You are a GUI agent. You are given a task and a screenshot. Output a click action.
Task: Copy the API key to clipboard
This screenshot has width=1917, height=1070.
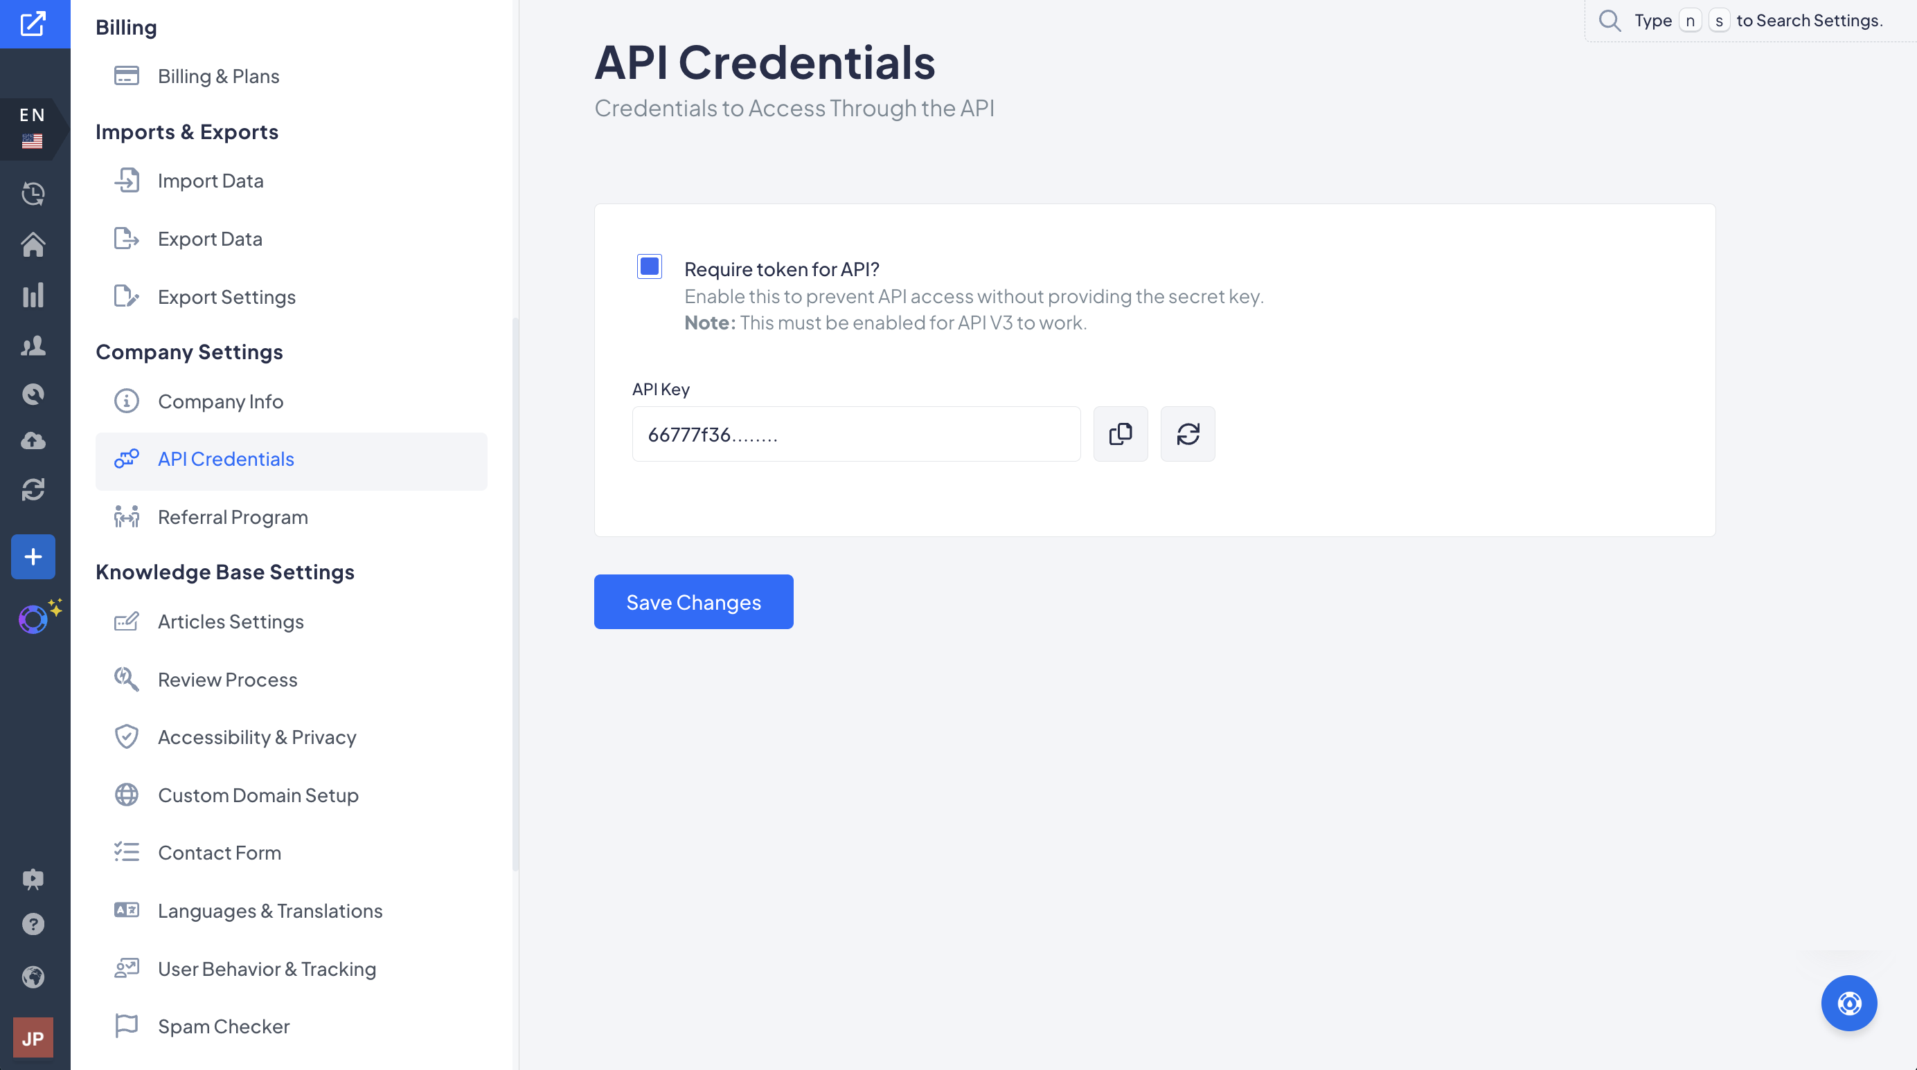click(1120, 433)
